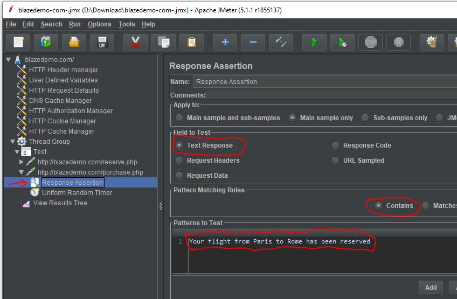This screenshot has width=457, height=299.
Task: Click the Cut scissors icon
Action: tap(135, 42)
